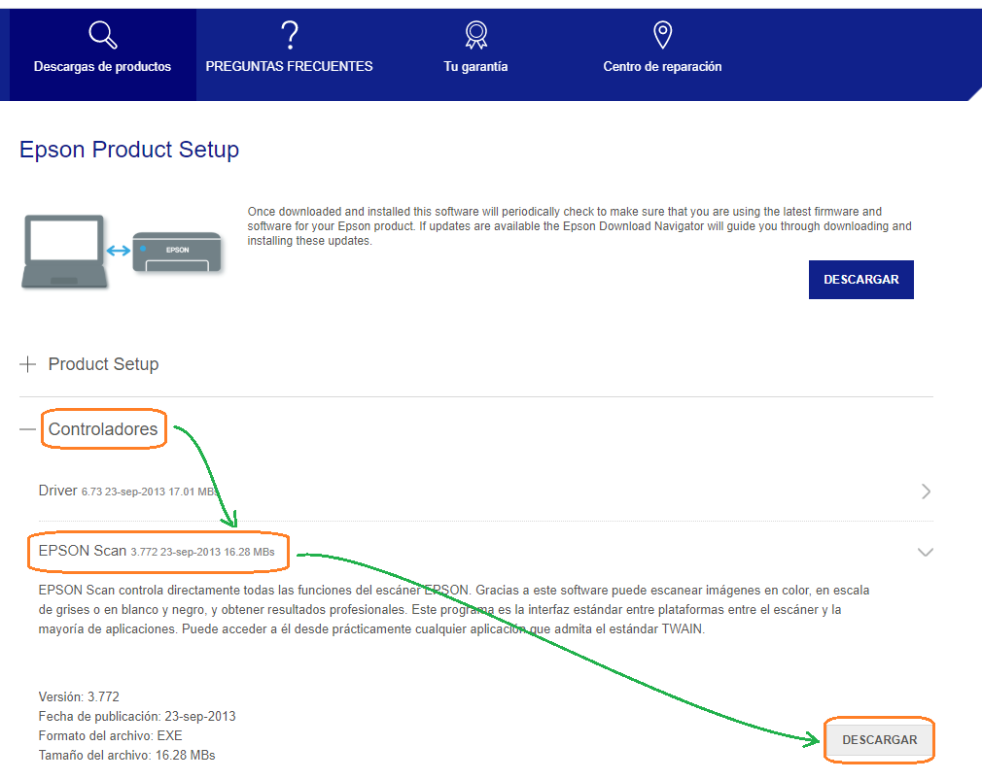982x780 pixels.
Task: Click Fecha de publicación: 23-sep-2013 text
Action: click(x=137, y=716)
